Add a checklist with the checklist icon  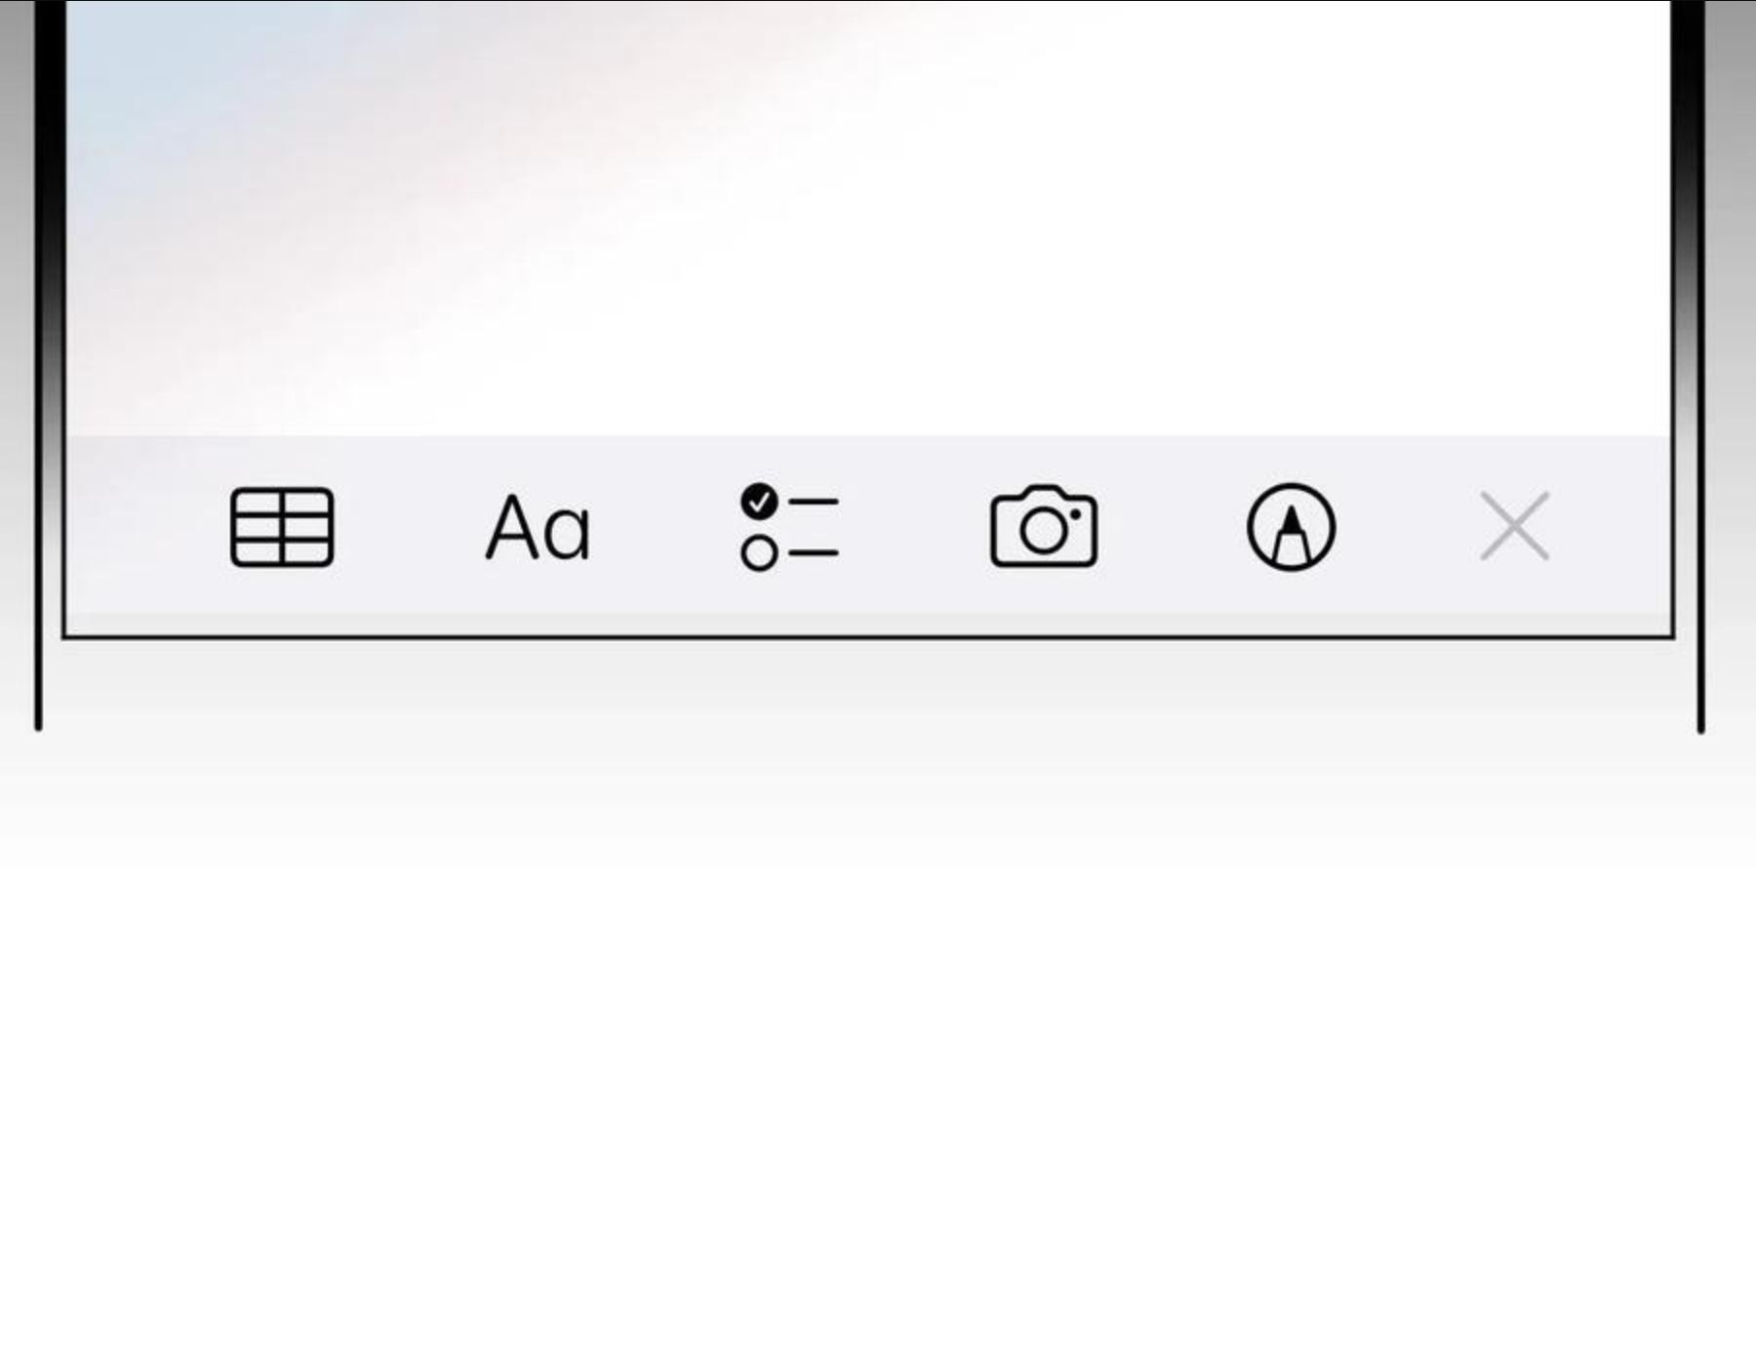(x=789, y=527)
